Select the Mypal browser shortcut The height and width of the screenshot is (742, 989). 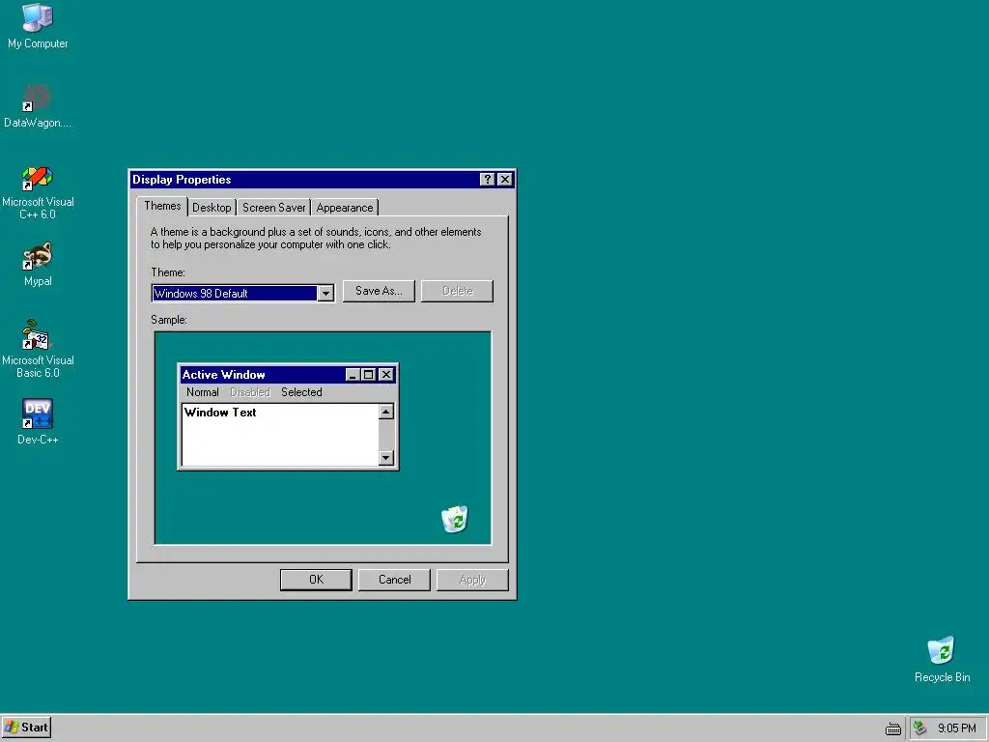[x=38, y=264]
